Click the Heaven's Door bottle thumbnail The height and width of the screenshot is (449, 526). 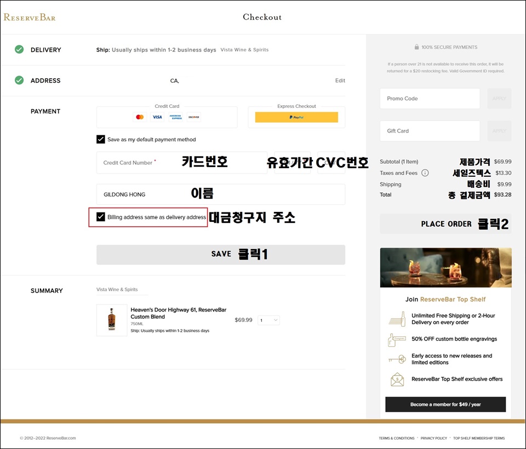click(112, 320)
